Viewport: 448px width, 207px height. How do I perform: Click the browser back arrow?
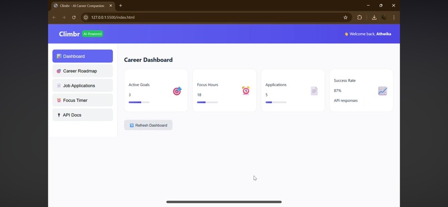tap(54, 17)
